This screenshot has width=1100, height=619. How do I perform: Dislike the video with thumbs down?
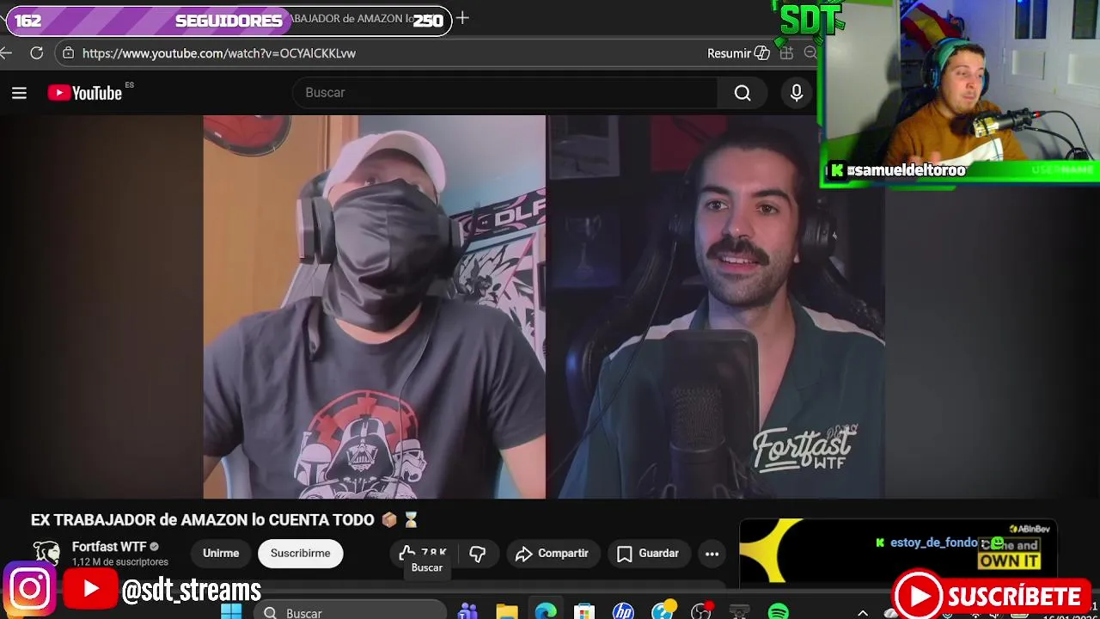point(478,554)
